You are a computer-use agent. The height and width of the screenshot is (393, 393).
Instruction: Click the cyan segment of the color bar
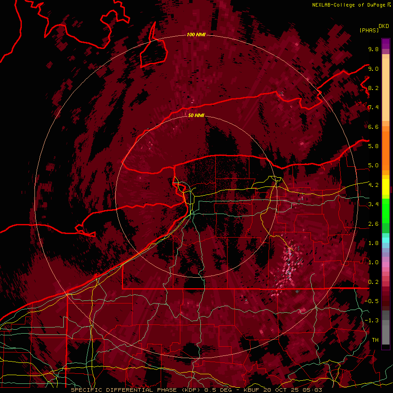(x=386, y=240)
